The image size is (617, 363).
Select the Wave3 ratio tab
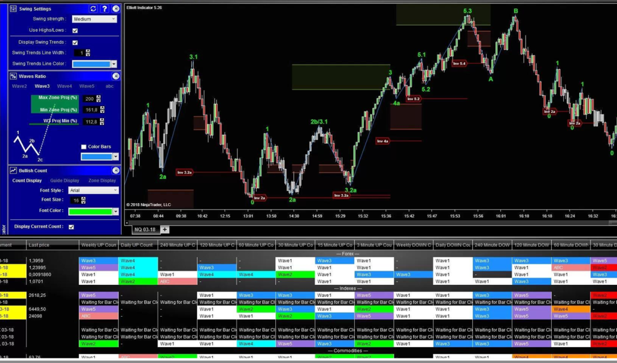42,86
